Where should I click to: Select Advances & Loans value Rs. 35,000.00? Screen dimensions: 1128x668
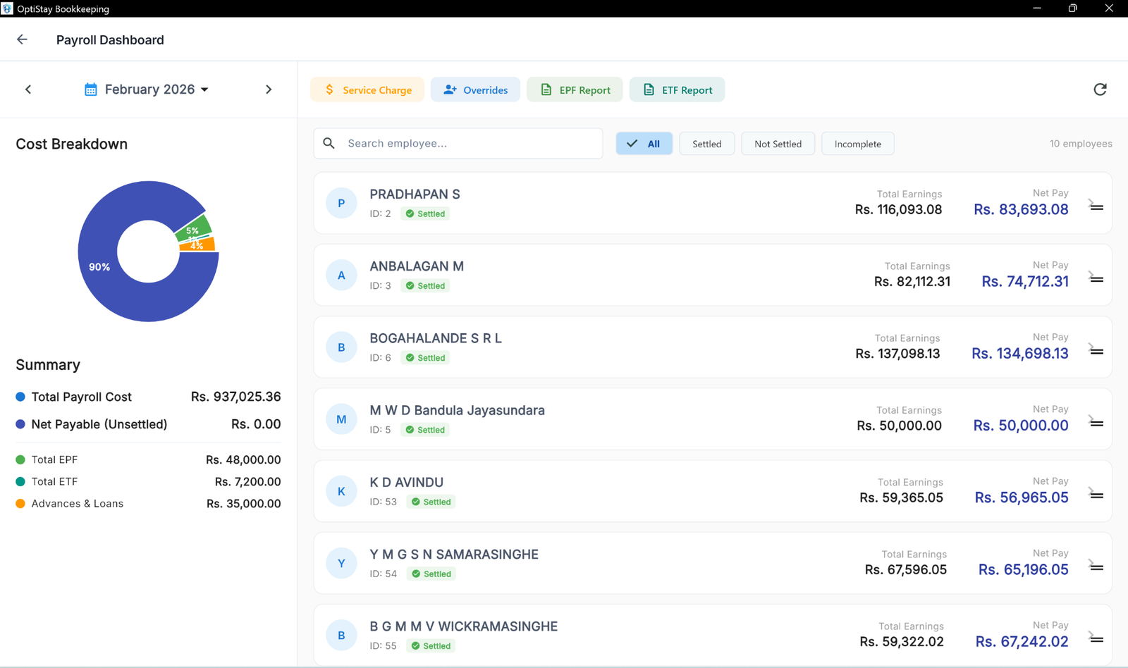[x=243, y=503]
